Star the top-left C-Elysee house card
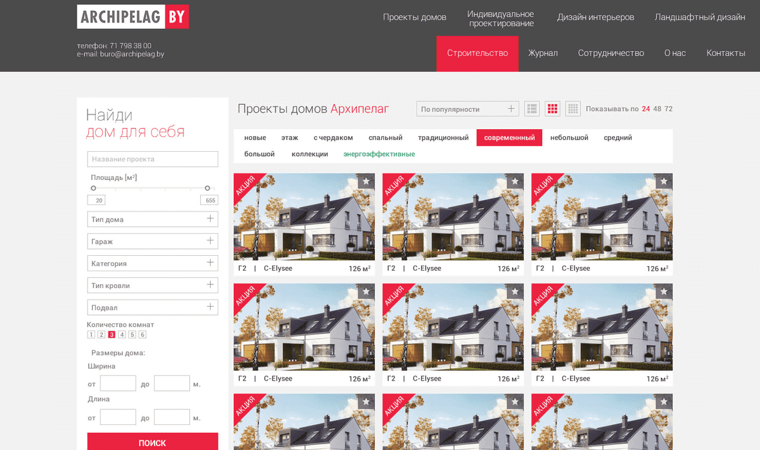Image resolution: width=760 pixels, height=450 pixels. point(366,182)
